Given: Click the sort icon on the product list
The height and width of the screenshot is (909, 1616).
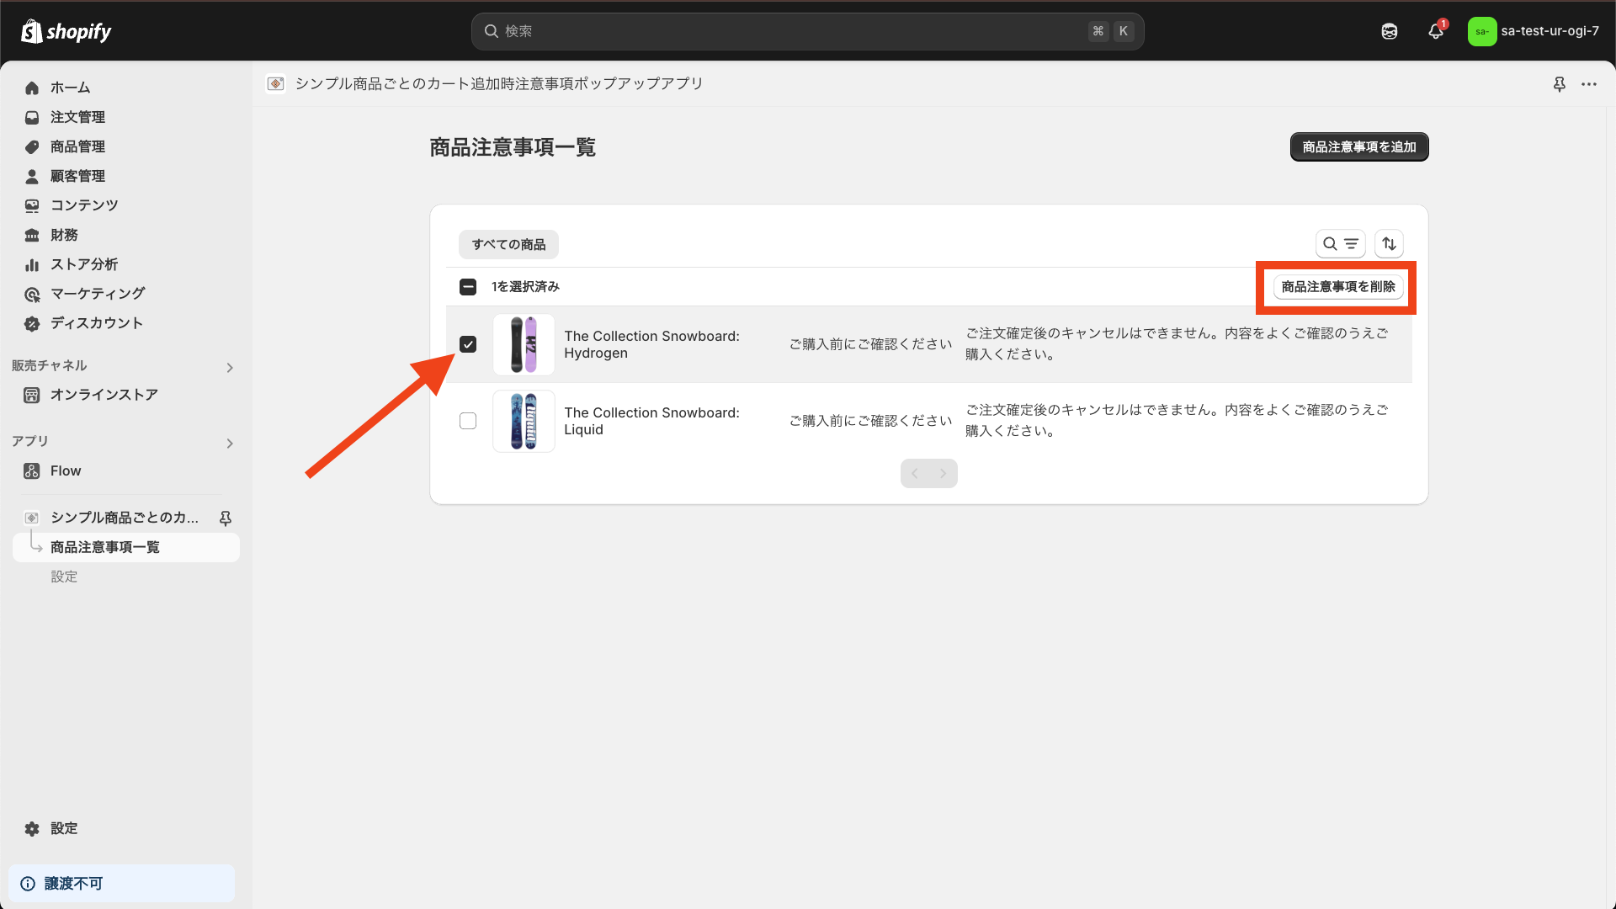Looking at the screenshot, I should click(x=1389, y=243).
